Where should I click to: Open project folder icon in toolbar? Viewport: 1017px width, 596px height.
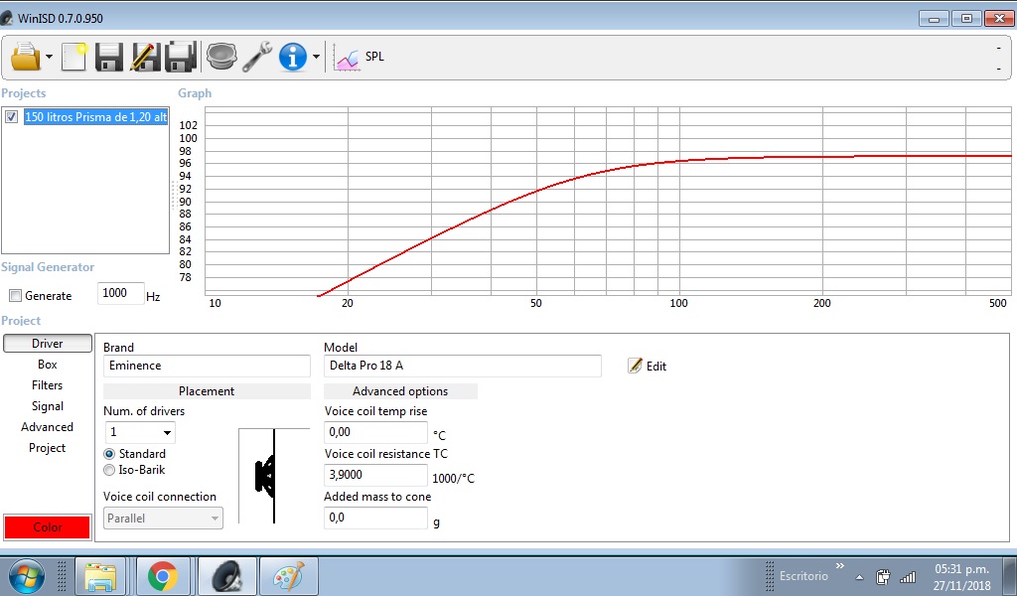[x=26, y=57]
